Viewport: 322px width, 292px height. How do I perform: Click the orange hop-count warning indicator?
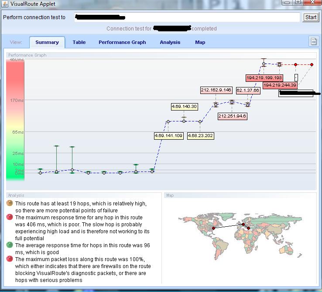tap(10, 203)
